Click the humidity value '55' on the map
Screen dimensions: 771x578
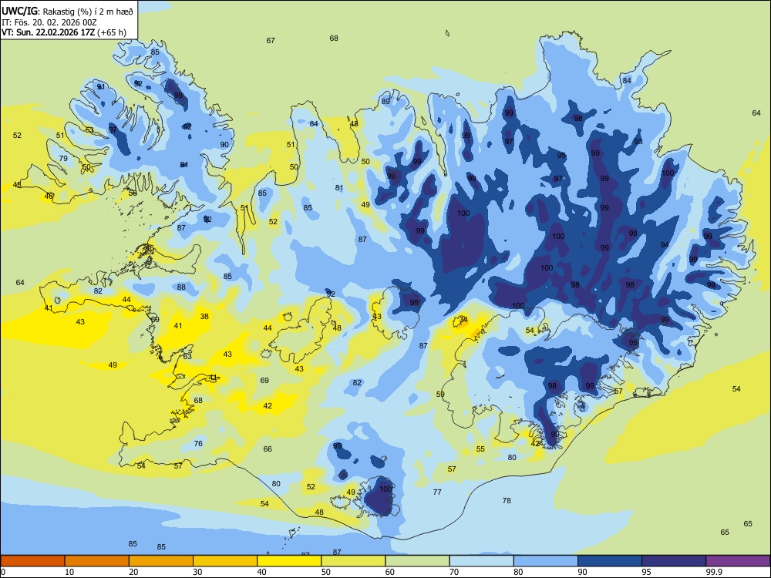[x=480, y=449]
